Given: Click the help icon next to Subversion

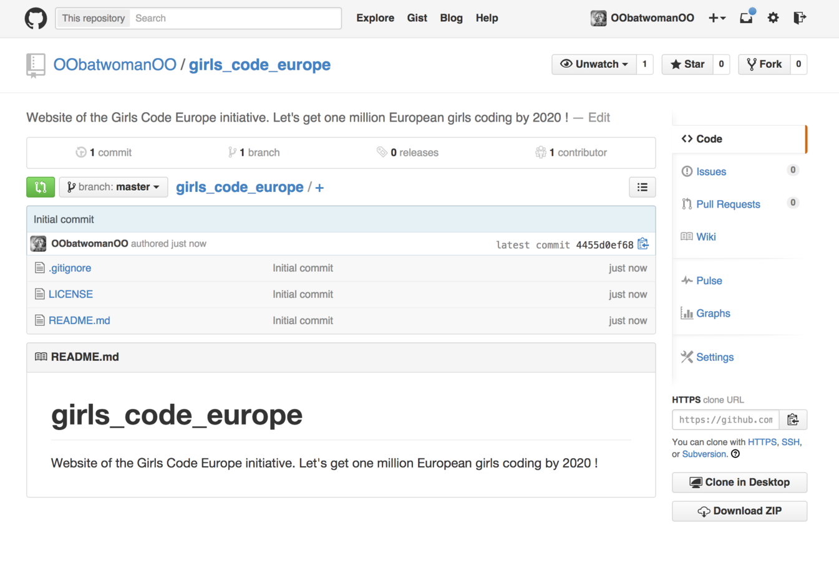Looking at the screenshot, I should [x=735, y=454].
